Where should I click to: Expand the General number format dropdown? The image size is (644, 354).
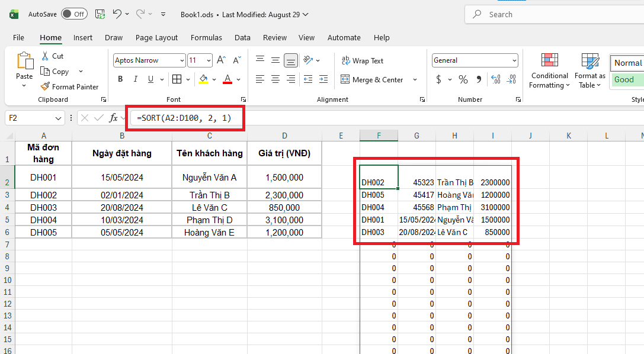click(514, 61)
